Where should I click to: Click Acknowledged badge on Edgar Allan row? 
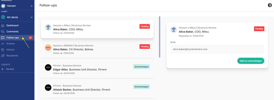pos(141,67)
